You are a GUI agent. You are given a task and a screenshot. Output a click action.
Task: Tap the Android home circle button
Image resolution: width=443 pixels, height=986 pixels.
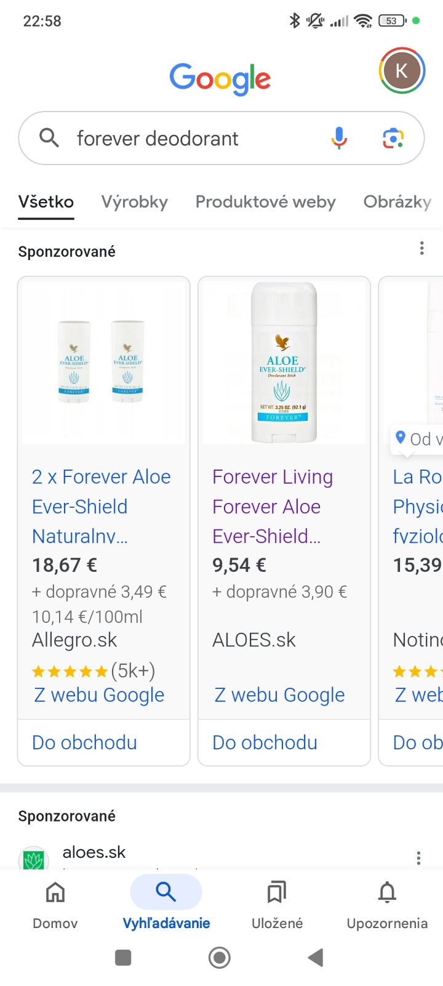220,958
